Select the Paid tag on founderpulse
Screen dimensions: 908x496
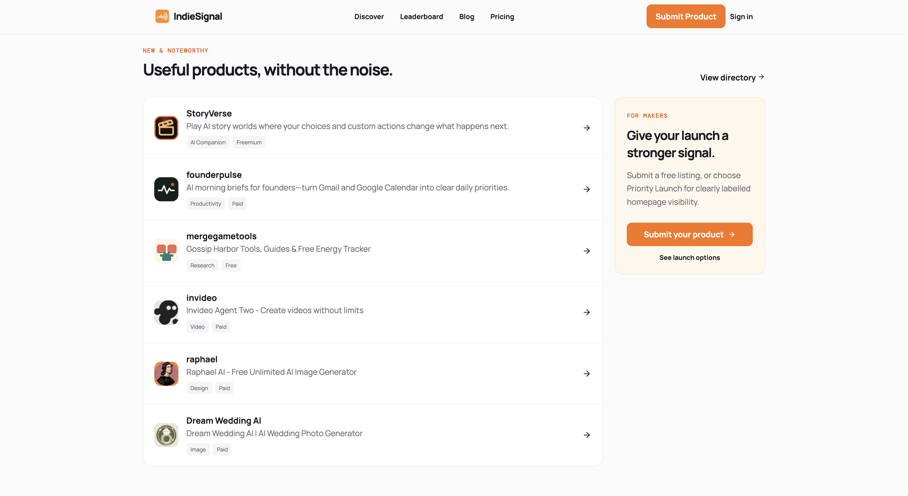tap(237, 204)
